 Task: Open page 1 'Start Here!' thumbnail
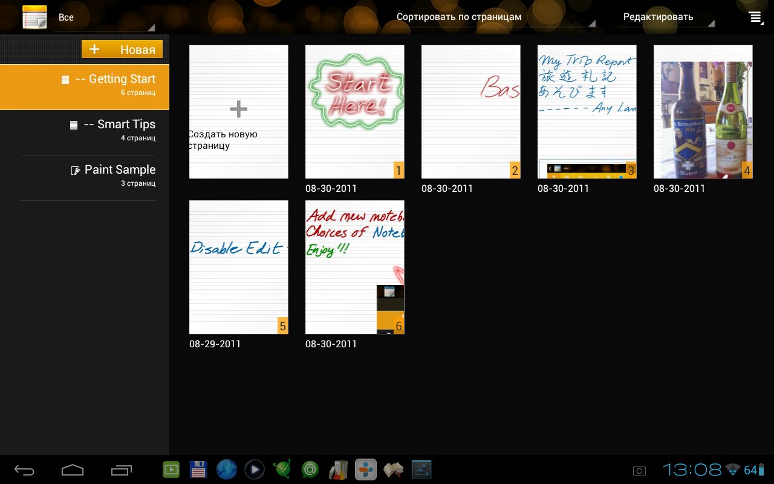click(x=354, y=112)
